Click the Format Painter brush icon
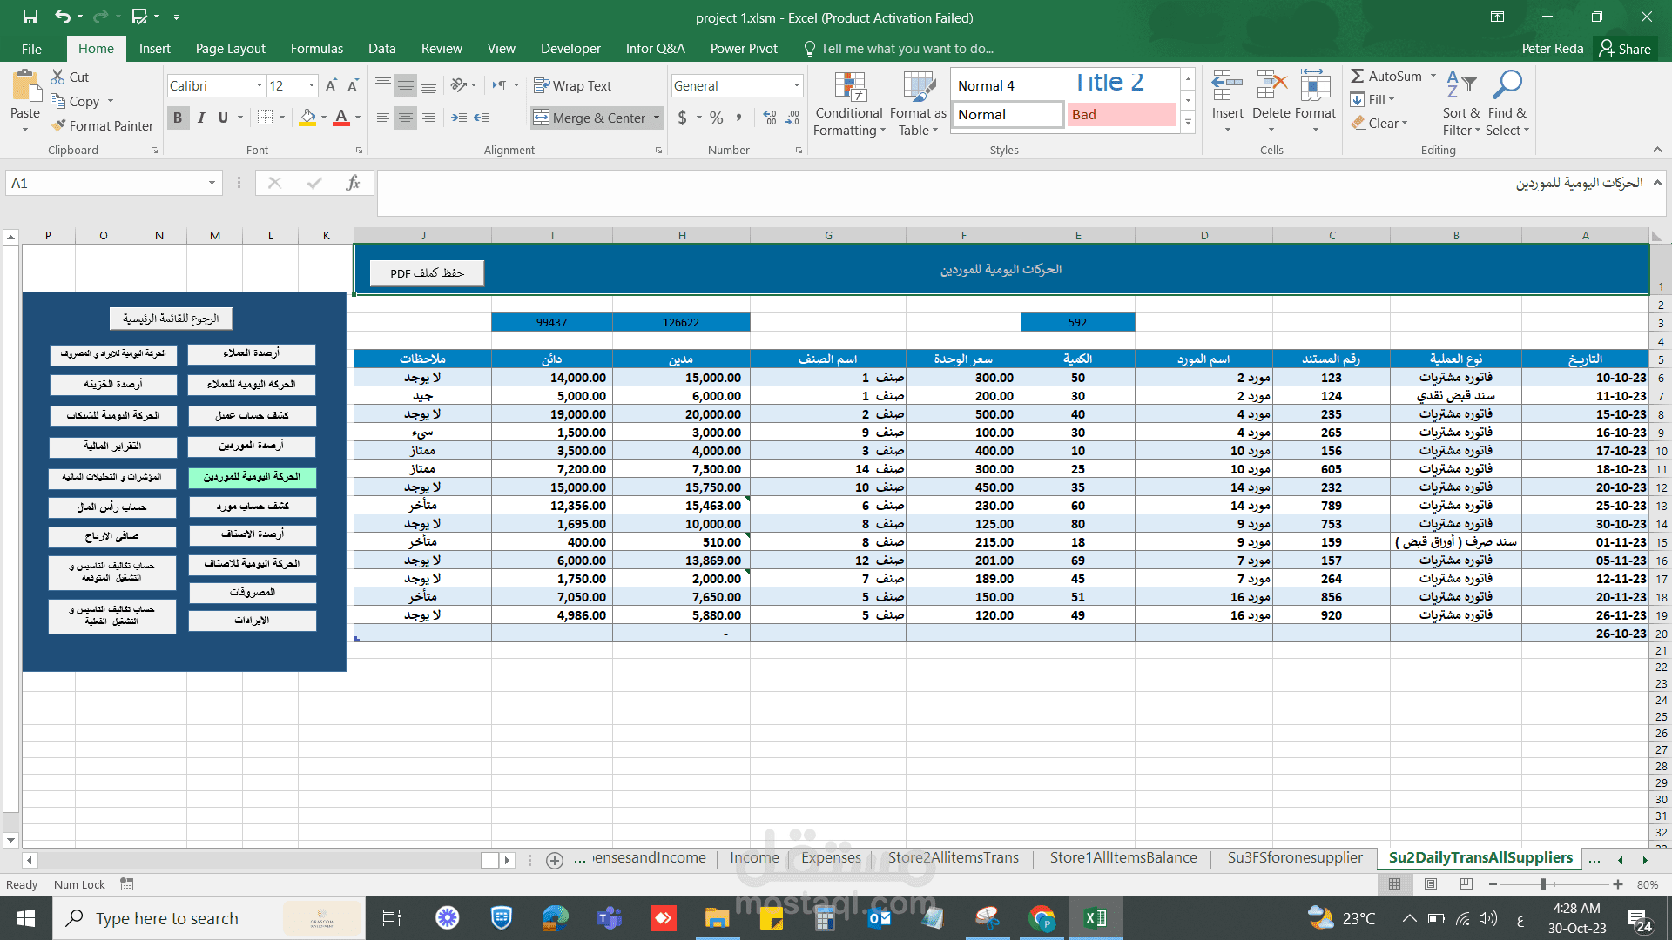The width and height of the screenshot is (1672, 940). point(59,126)
